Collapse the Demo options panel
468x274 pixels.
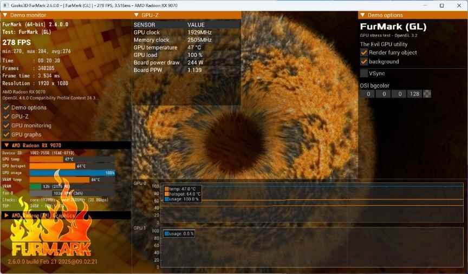[x=362, y=15]
